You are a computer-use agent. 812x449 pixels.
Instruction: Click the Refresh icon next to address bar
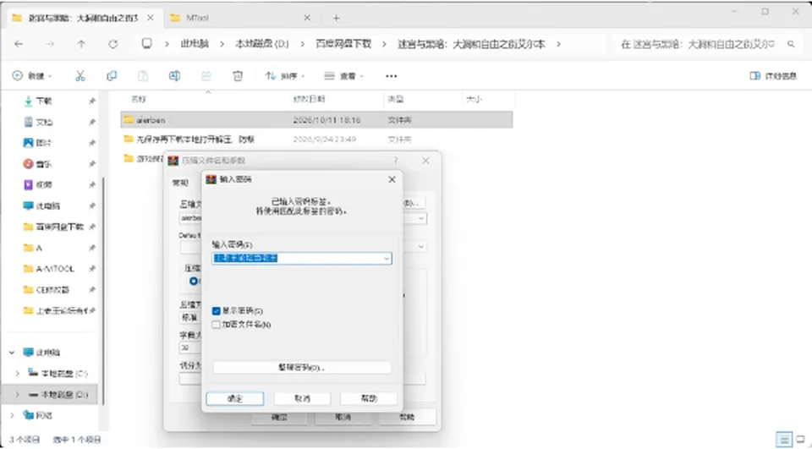(x=112, y=44)
